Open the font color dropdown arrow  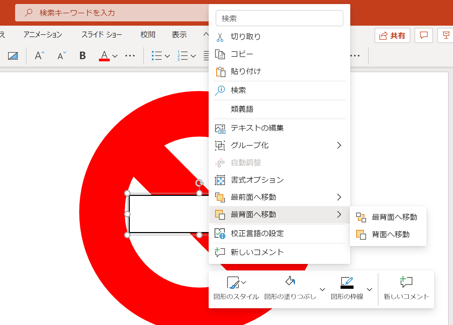pyautogui.click(x=115, y=56)
